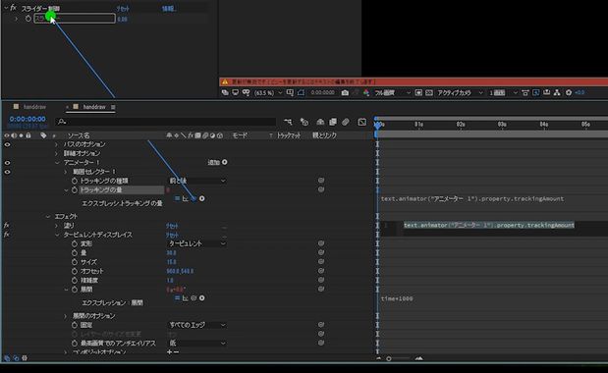The image size is (608, 373).
Task: Click the snapshot camera icon in viewer
Action: pos(345,93)
